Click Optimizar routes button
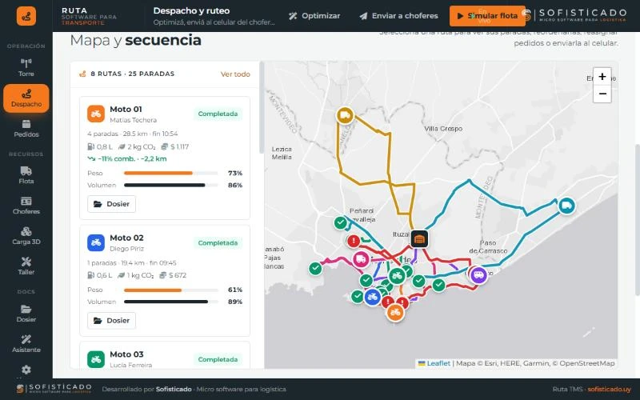Image resolution: width=640 pixels, height=400 pixels. (x=314, y=16)
